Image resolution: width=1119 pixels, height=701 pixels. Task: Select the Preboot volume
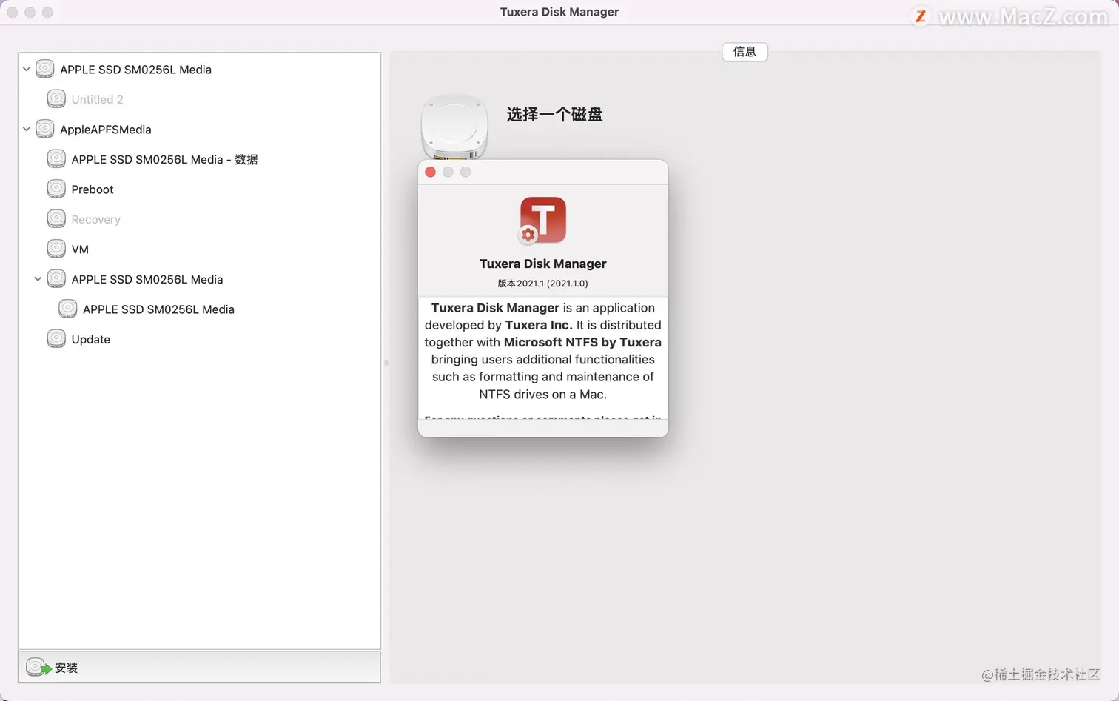tap(93, 189)
